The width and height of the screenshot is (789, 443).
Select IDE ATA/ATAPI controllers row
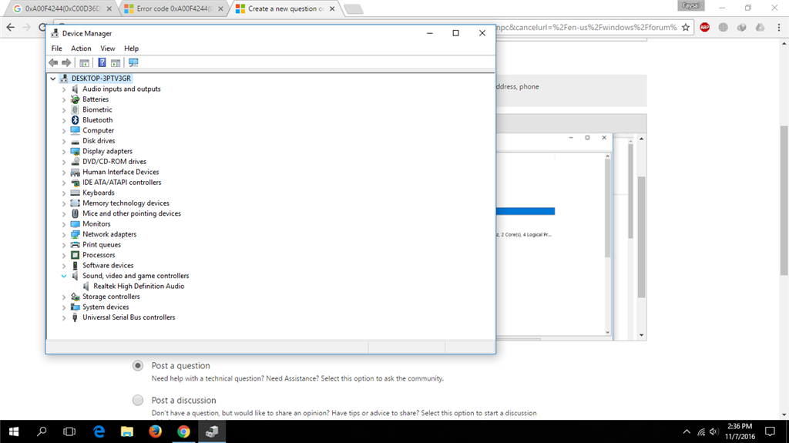[122, 183]
